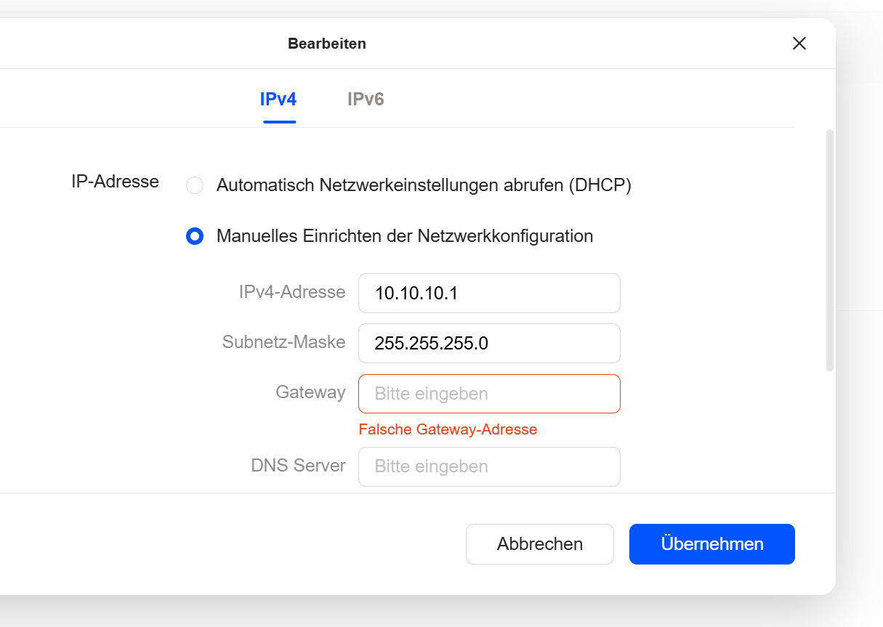This screenshot has width=883, height=627.
Task: Select the manual network configuration radio button
Action: 195,236
